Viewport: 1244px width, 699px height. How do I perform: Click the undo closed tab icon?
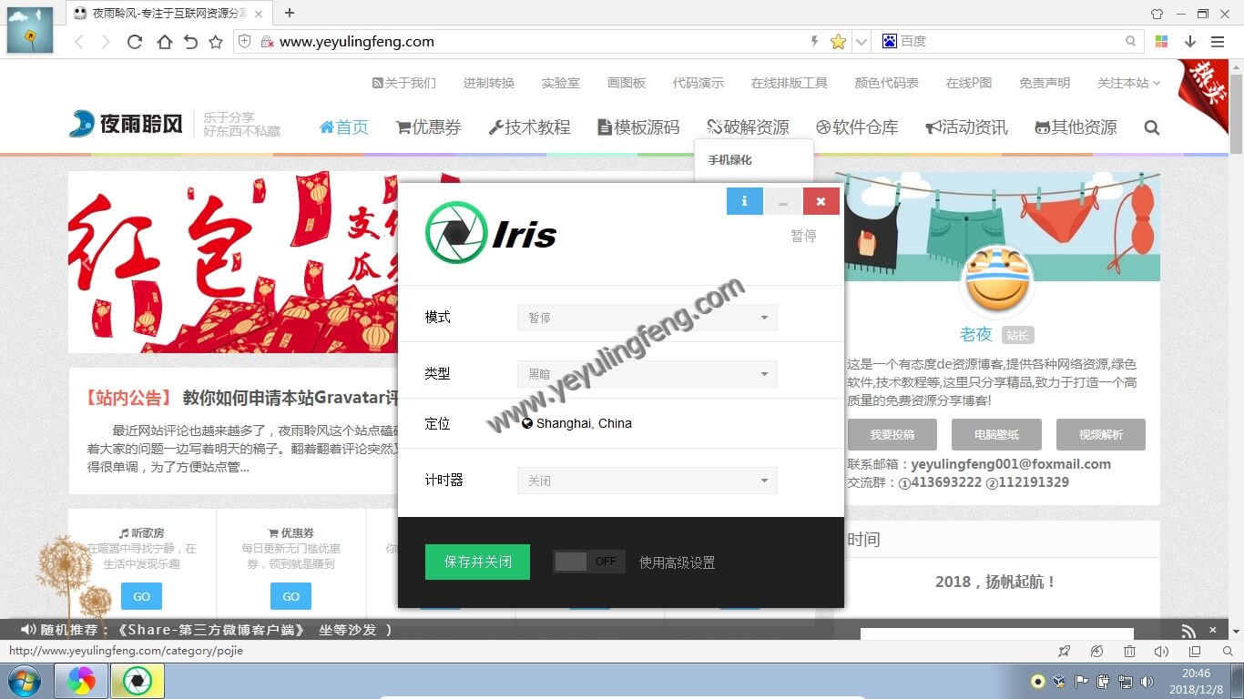pyautogui.click(x=190, y=42)
